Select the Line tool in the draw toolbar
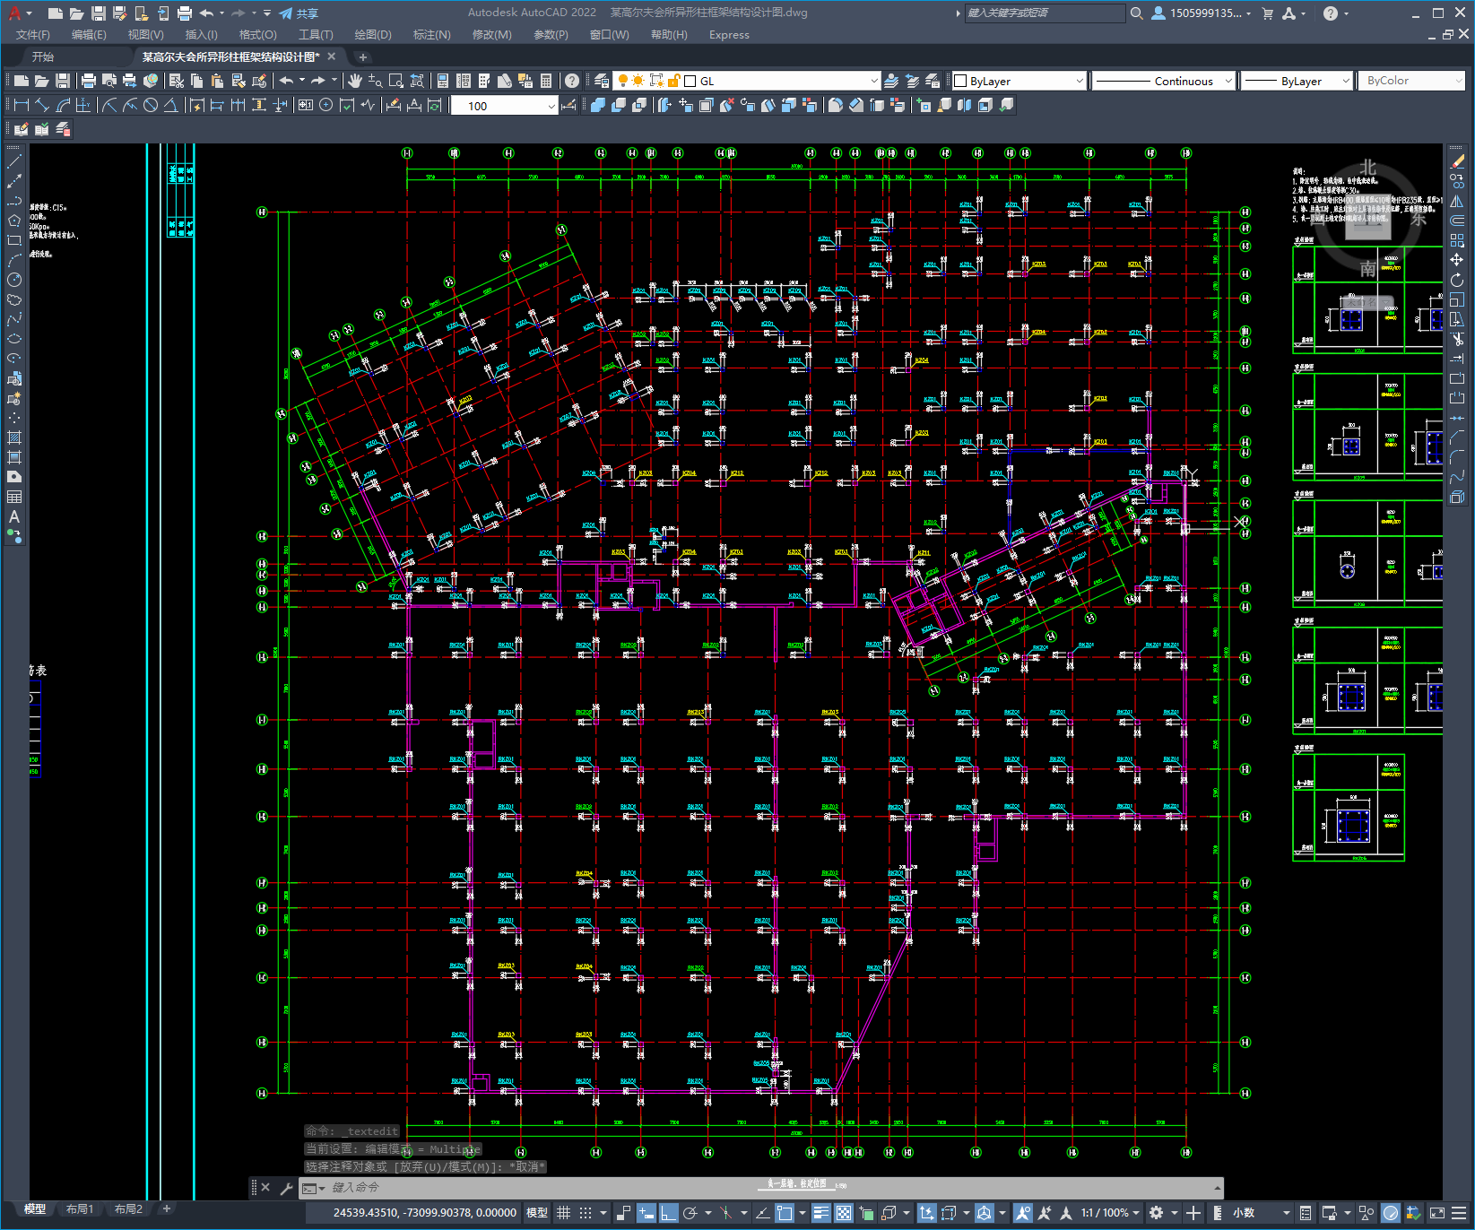Image resolution: width=1475 pixels, height=1230 pixels. (14, 162)
